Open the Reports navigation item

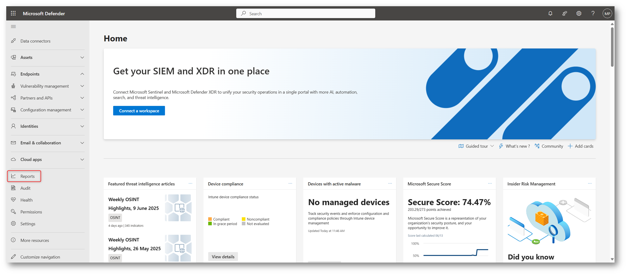coord(24,176)
